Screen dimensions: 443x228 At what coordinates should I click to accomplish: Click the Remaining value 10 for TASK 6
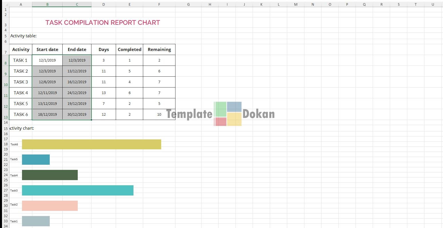click(x=159, y=115)
